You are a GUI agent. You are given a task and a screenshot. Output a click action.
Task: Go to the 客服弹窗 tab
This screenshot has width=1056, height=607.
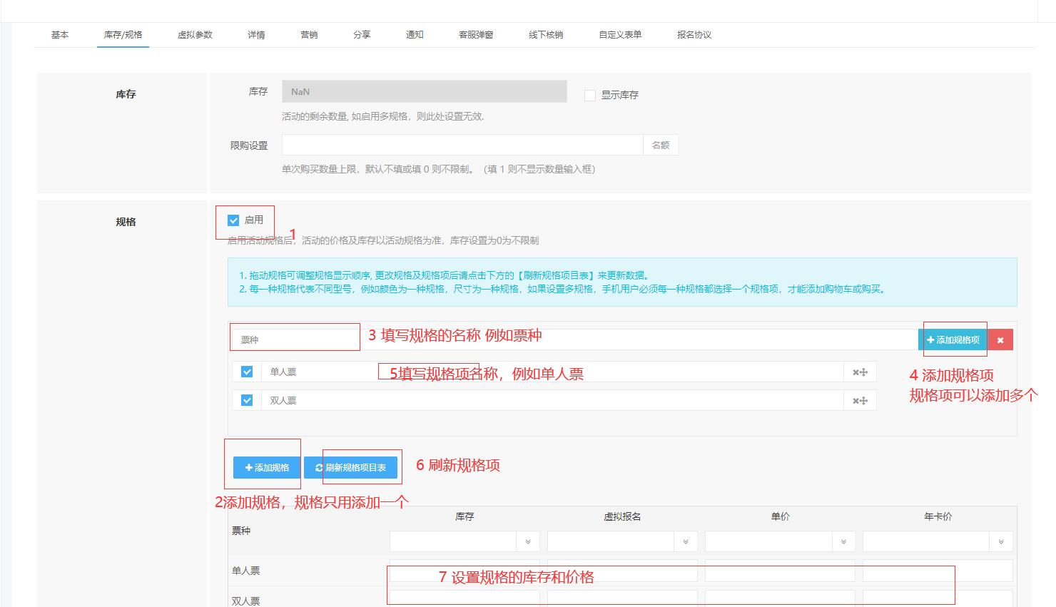[476, 35]
